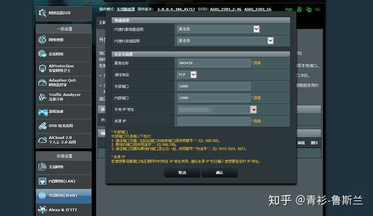Image resolution: width=373 pixels, height=216 pixels.
Task: Click the Confirm button in dialog
Action: (x=220, y=172)
